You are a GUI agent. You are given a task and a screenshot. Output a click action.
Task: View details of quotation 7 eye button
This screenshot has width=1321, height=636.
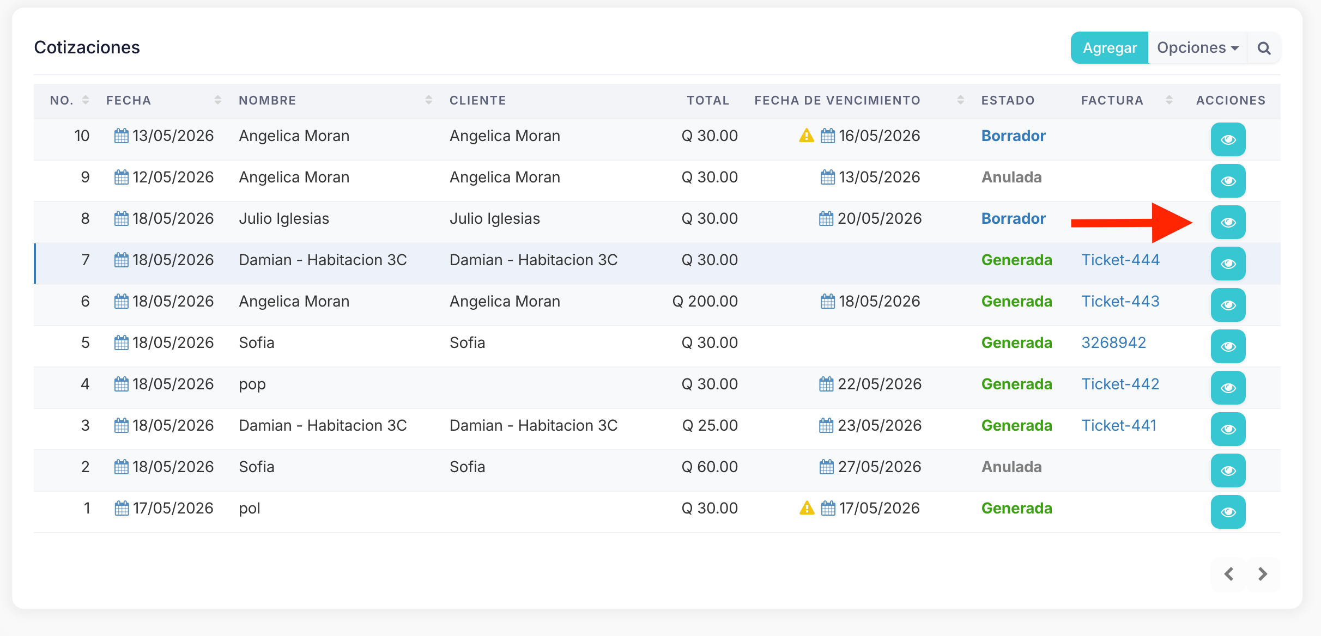click(1228, 264)
